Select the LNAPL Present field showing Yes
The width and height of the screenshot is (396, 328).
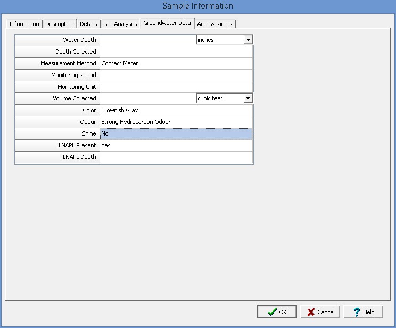coord(176,145)
